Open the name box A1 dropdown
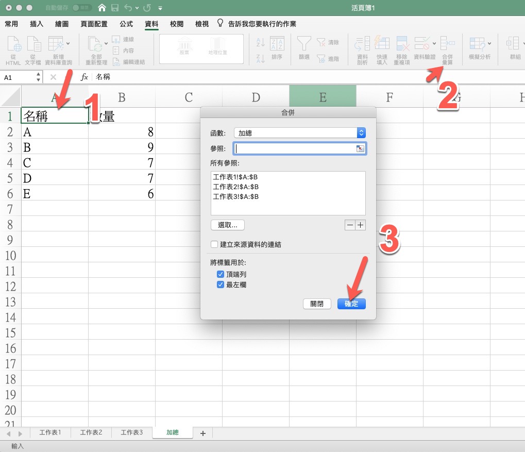The image size is (525, 452). pos(39,77)
